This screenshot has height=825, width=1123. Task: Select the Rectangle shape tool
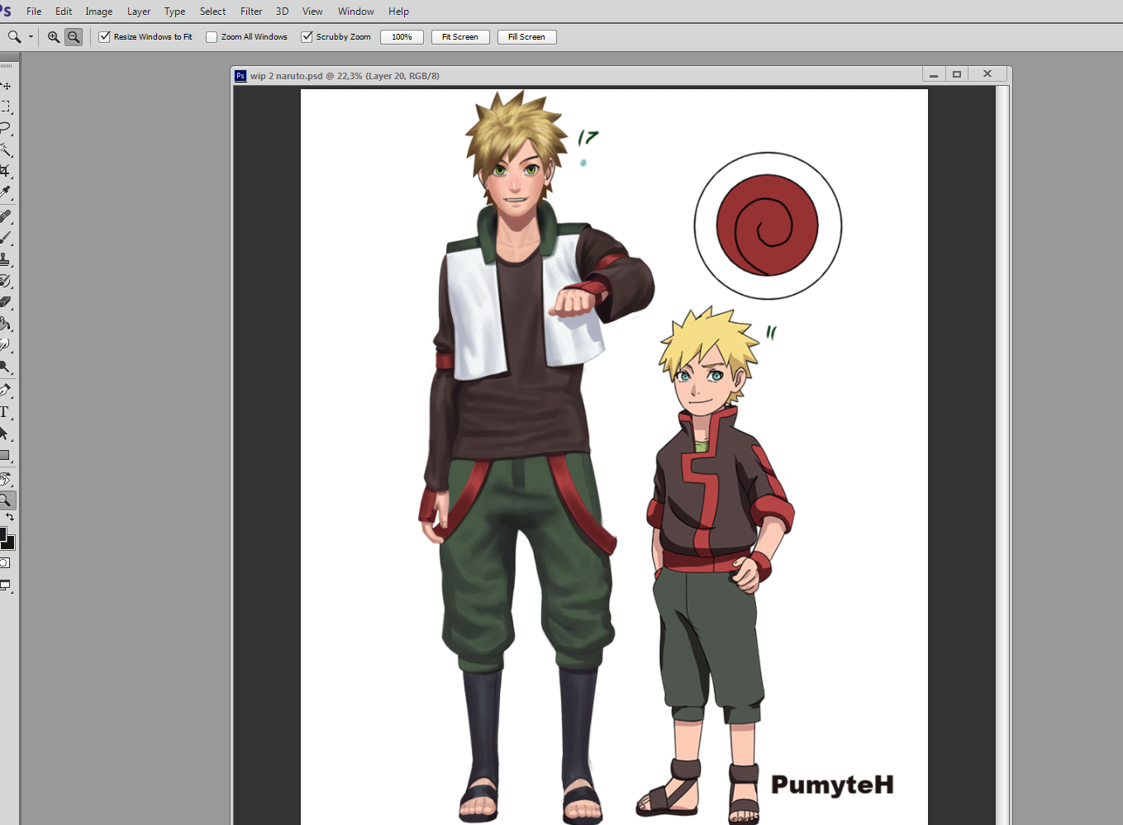click(x=7, y=455)
